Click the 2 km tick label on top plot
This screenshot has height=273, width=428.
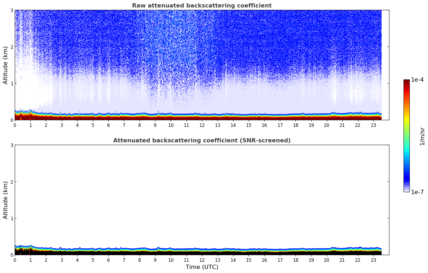[x=12, y=47]
